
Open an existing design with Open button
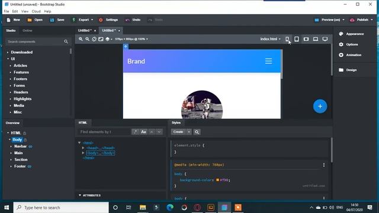(35, 20)
